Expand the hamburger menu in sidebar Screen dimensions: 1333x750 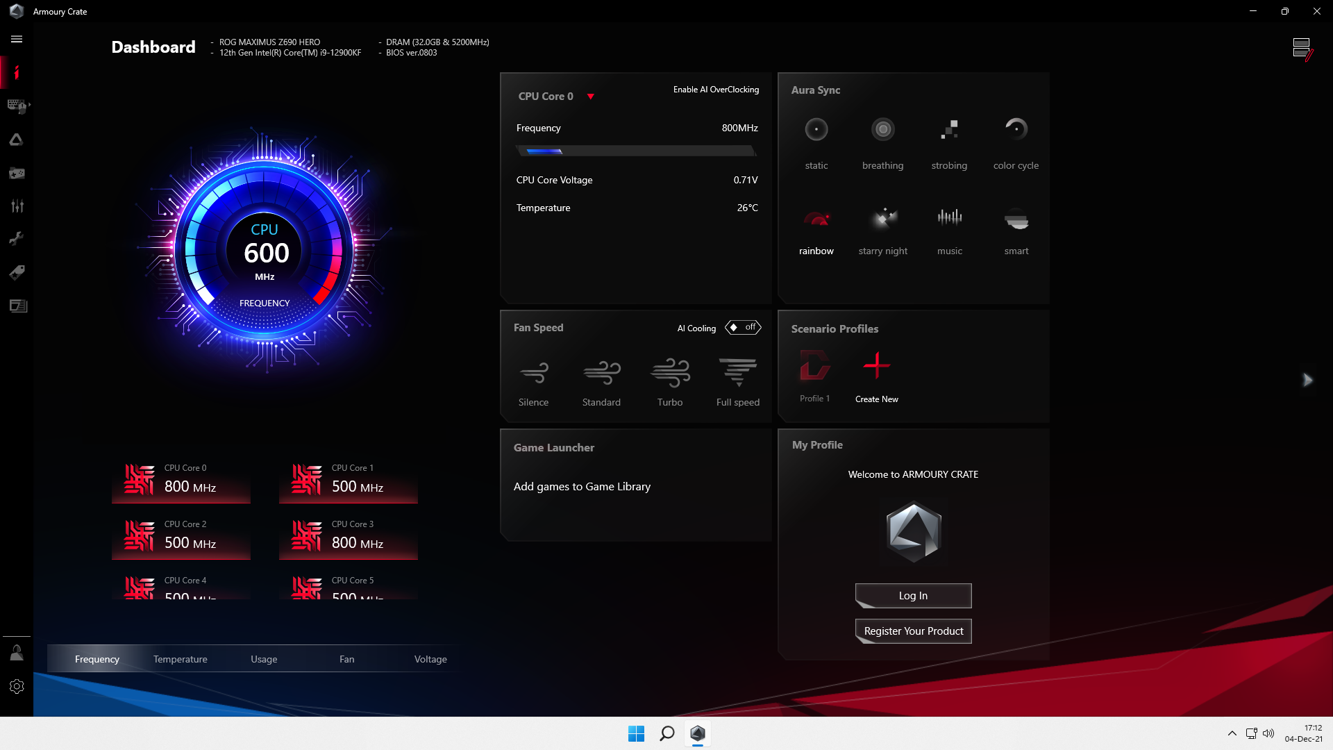(17, 40)
